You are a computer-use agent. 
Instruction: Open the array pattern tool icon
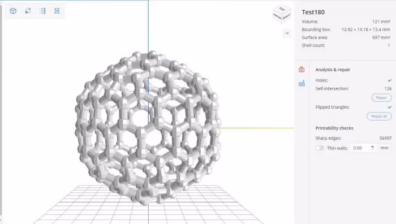pos(42,11)
